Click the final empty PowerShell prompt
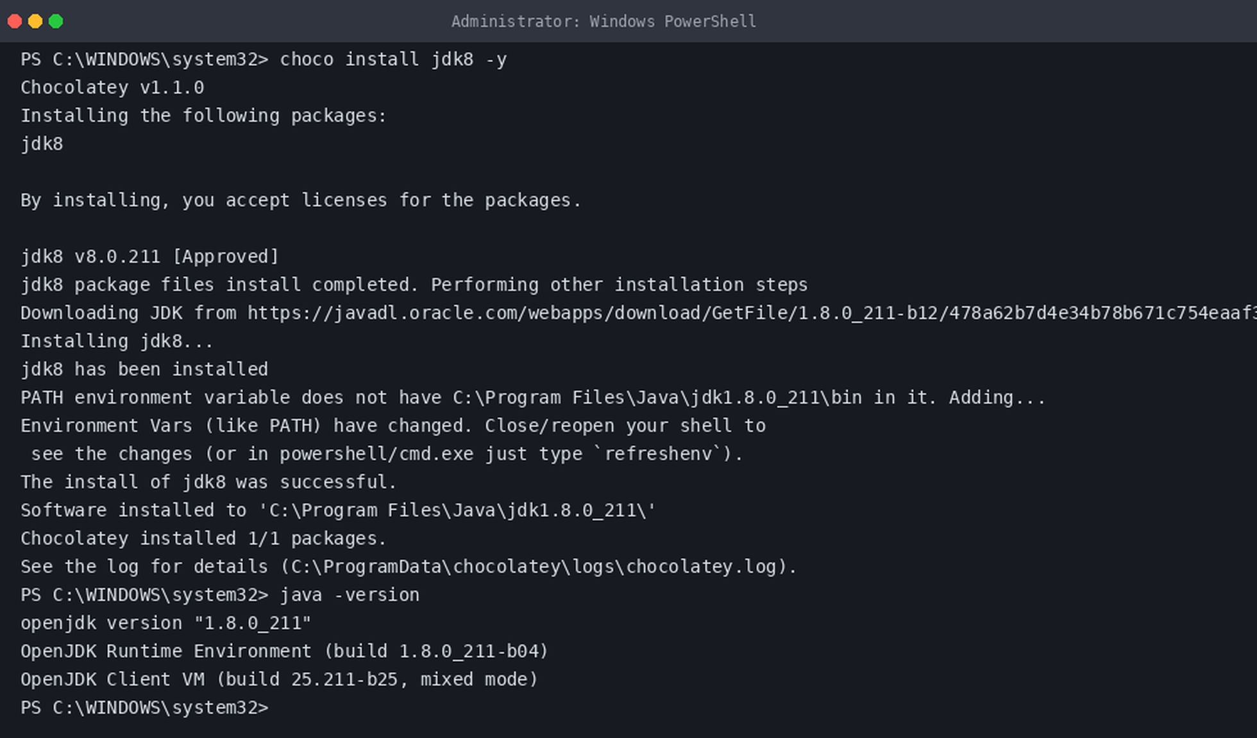Image resolution: width=1257 pixels, height=738 pixels. (x=144, y=708)
